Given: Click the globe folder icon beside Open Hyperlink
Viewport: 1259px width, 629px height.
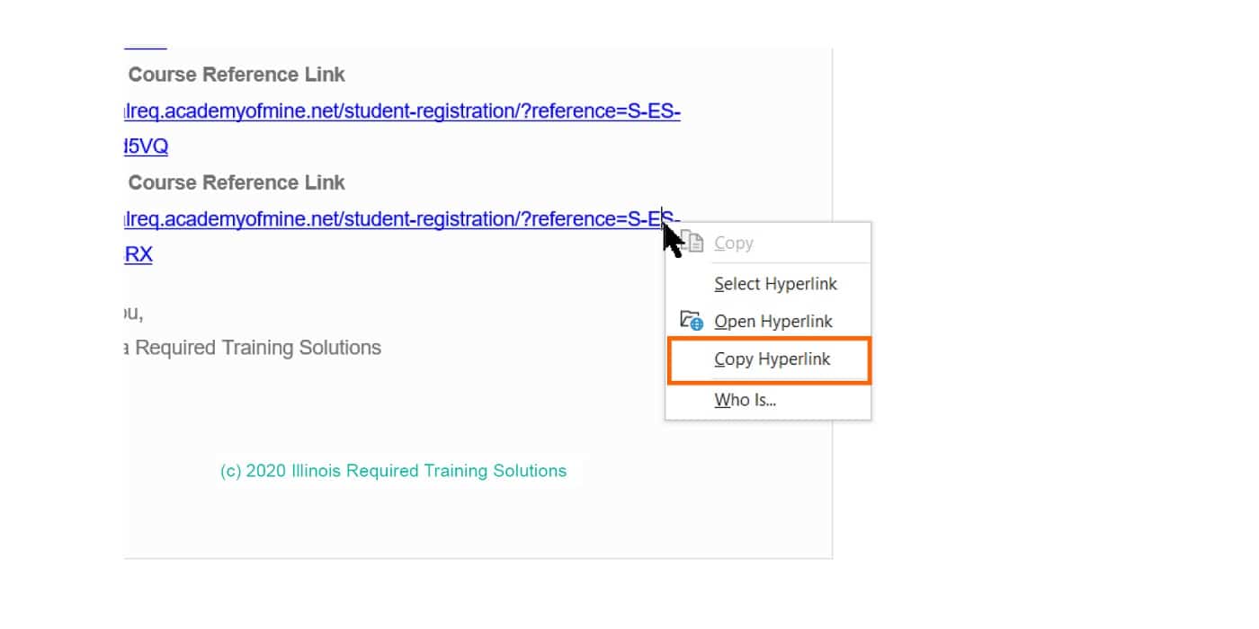Looking at the screenshot, I should coord(692,320).
